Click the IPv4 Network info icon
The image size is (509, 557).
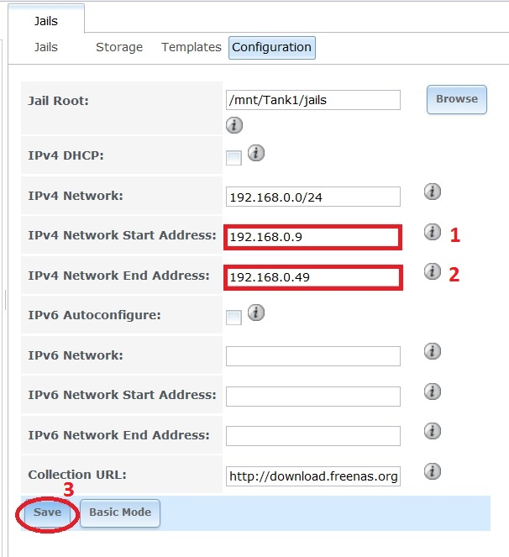click(433, 192)
